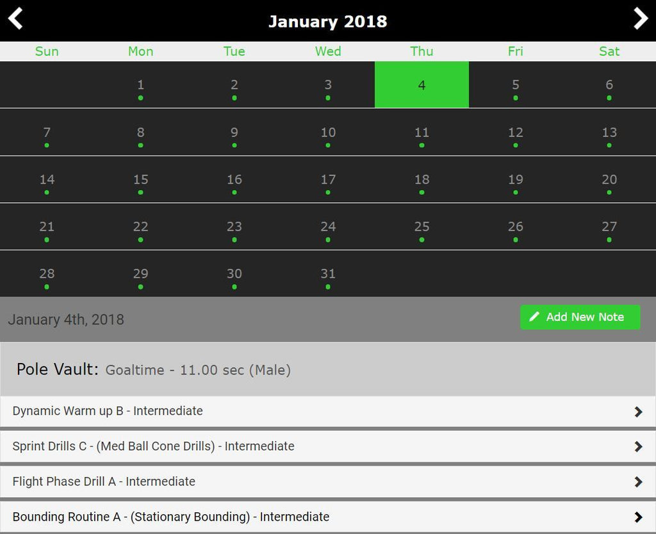
Task: Click the Sat weekday header
Action: [x=609, y=51]
